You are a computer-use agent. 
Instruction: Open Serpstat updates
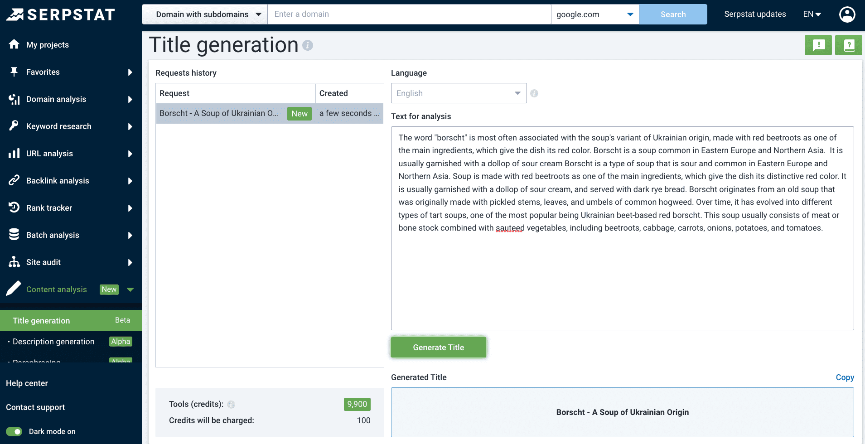(755, 14)
